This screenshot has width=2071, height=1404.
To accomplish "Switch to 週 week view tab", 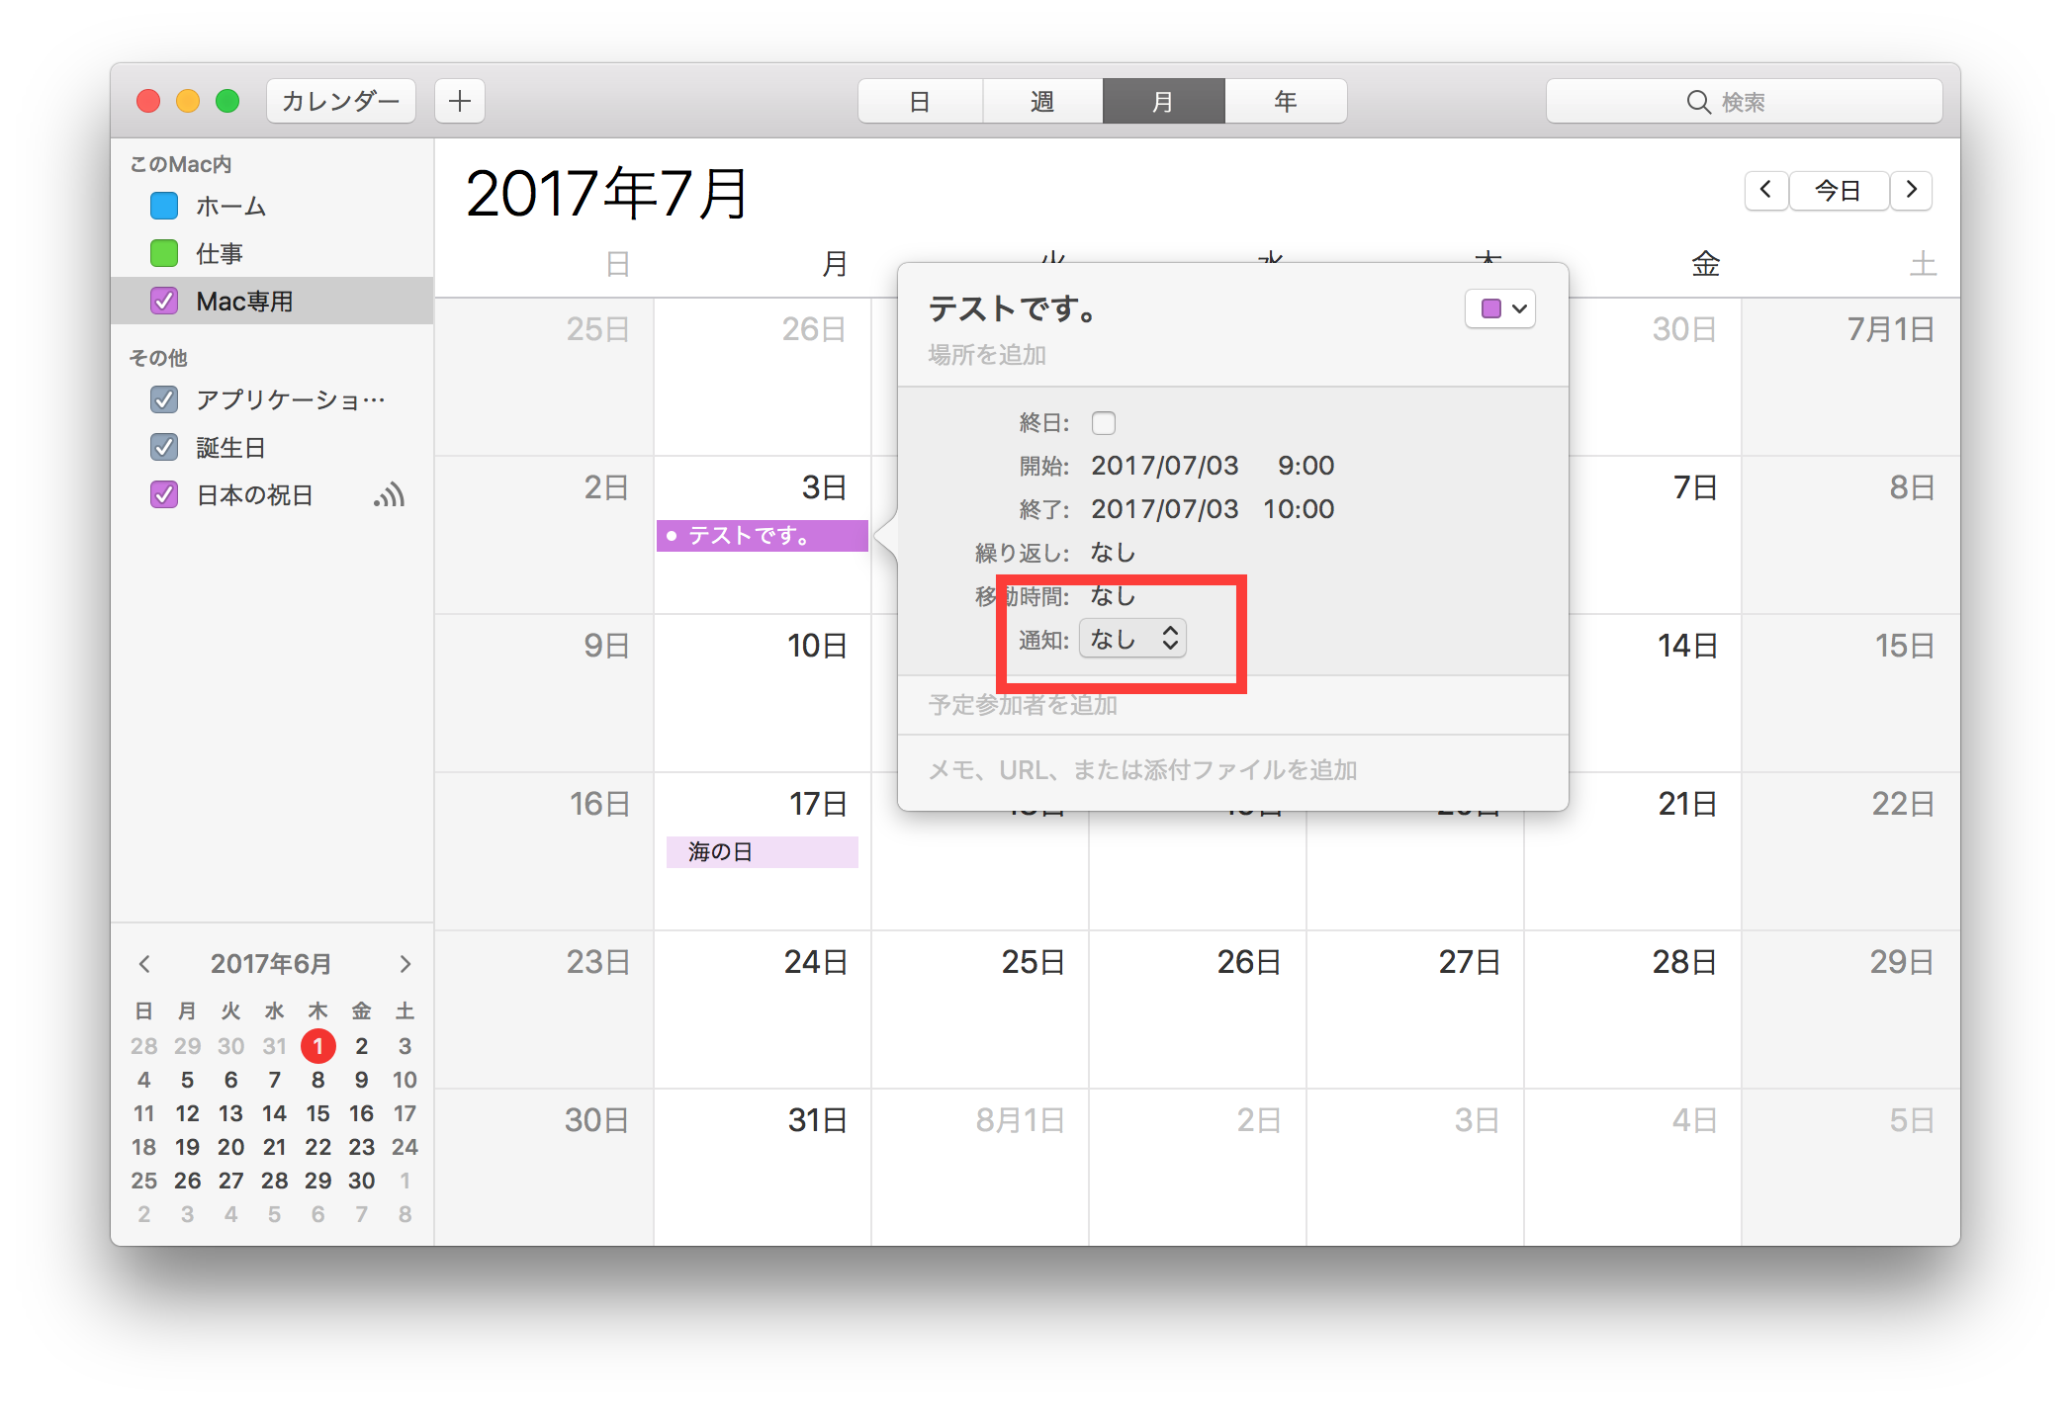I will (x=1042, y=101).
